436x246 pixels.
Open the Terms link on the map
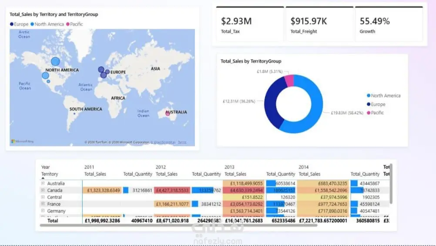click(x=182, y=142)
